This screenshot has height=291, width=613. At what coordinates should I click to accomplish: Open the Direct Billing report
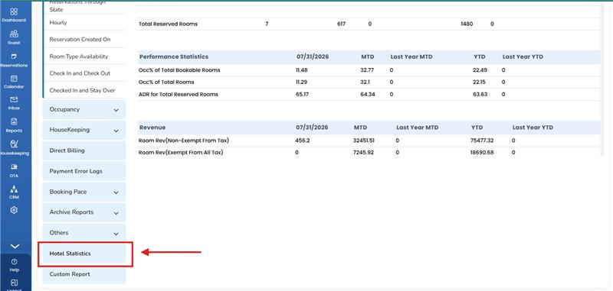coord(84,150)
